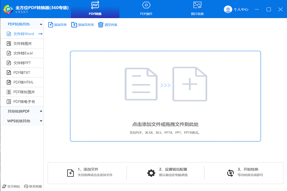
Task: Expand the WPS转换其他 section
Action: click(41, 121)
